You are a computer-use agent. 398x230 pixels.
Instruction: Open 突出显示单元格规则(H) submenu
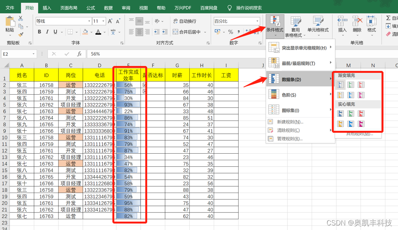[x=300, y=48]
